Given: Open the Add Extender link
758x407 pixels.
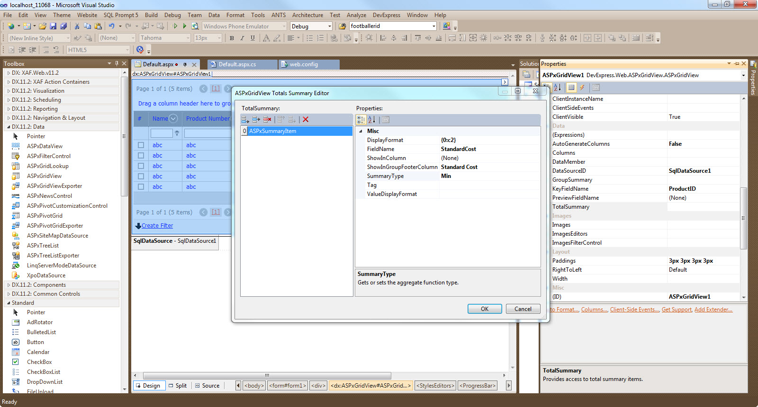Looking at the screenshot, I should tap(713, 310).
